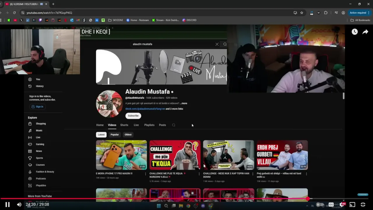Click the search magnifier next to search box
373x210 pixels.
click(x=225, y=44)
